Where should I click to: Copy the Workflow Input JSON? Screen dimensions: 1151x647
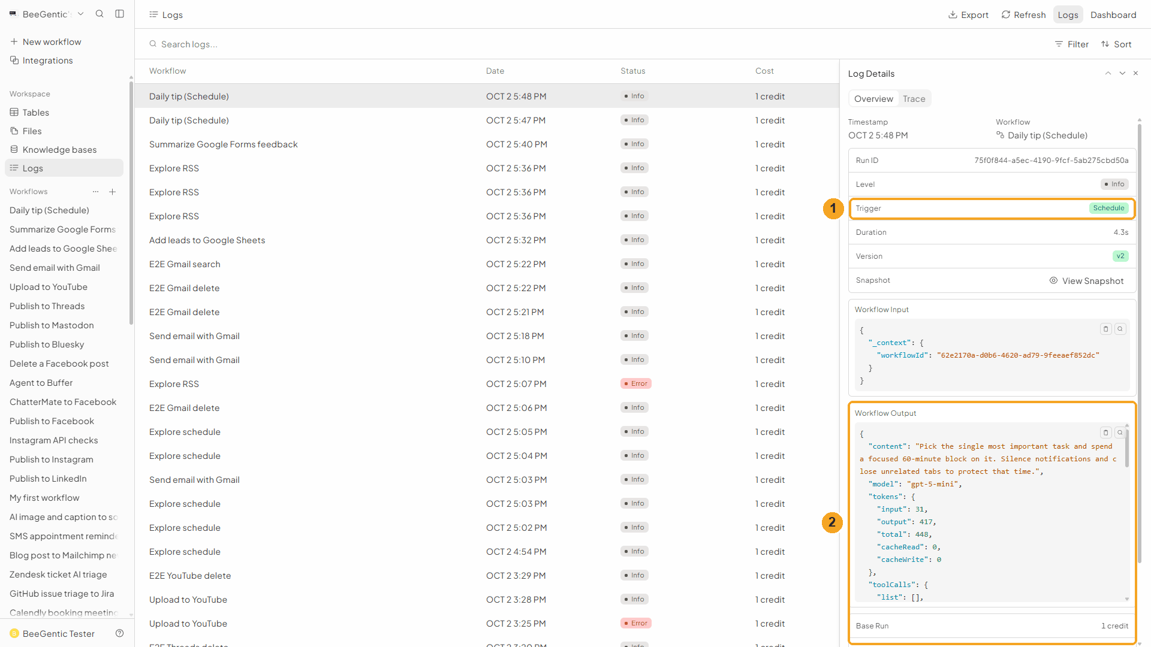(1106, 329)
